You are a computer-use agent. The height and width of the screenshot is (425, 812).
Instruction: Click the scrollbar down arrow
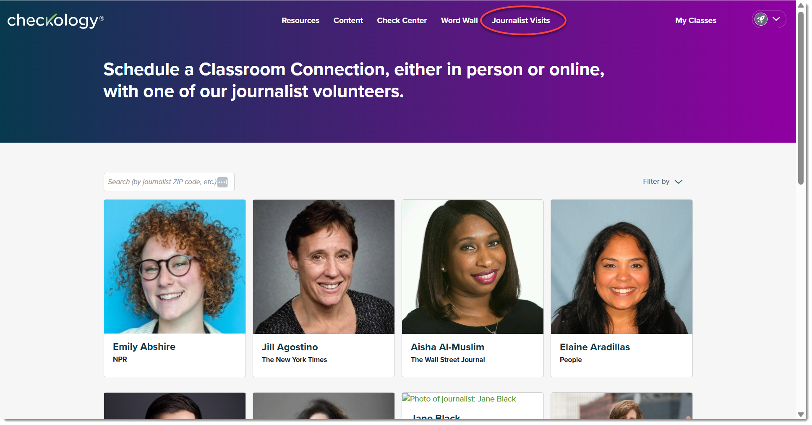click(x=801, y=414)
